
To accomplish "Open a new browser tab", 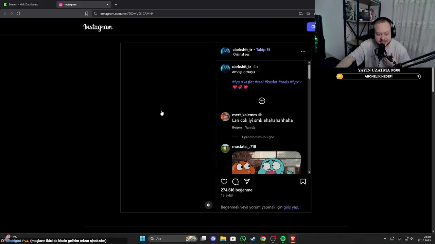I will [x=116, y=4].
